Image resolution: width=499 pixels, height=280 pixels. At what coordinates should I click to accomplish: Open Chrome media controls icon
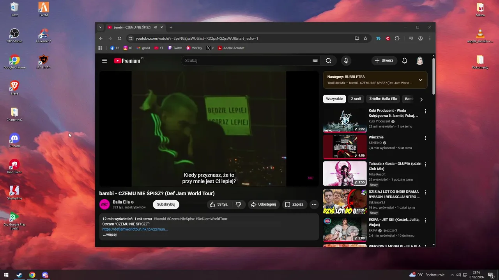411,38
